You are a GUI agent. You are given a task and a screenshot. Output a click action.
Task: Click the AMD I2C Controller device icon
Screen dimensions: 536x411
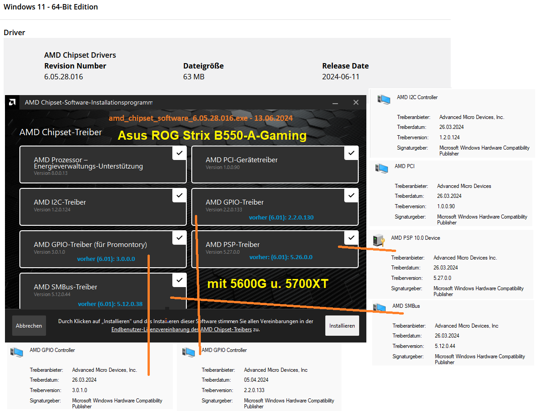(x=384, y=99)
